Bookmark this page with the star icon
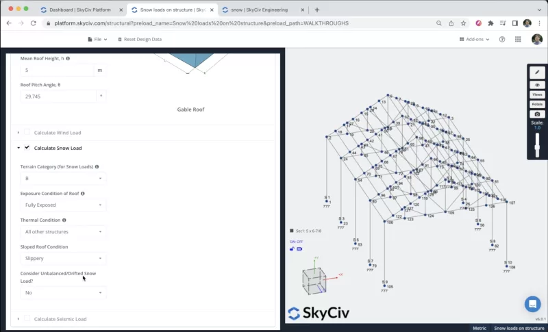This screenshot has width=548, height=332. coord(464,23)
